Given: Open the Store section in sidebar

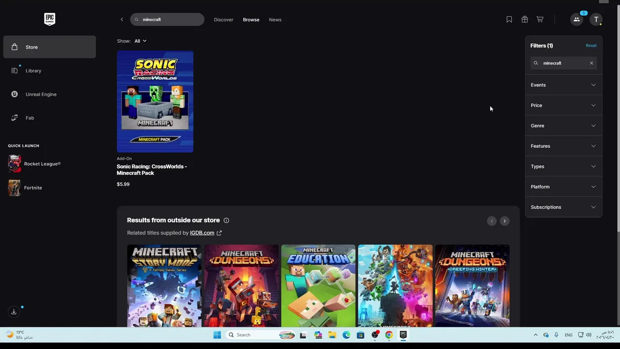Looking at the screenshot, I should 49,47.
